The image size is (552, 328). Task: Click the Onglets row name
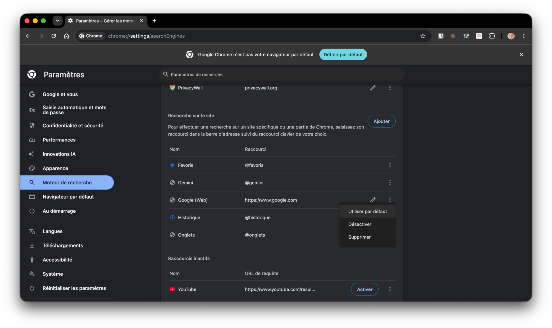pos(186,235)
